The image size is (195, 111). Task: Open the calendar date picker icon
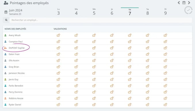click(184, 3)
